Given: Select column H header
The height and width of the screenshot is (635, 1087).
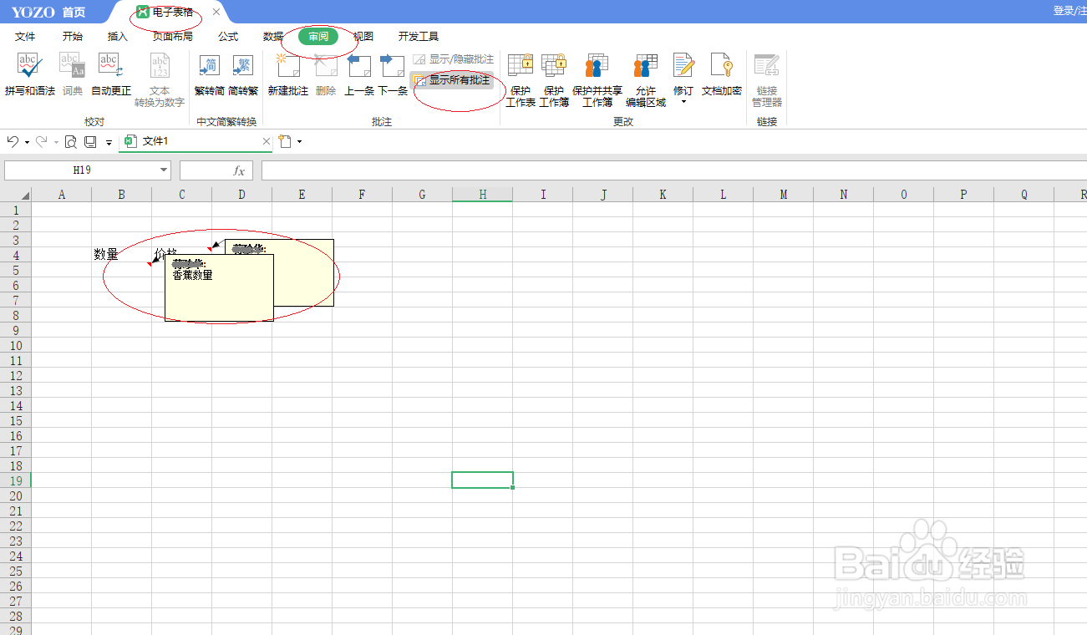Looking at the screenshot, I should pyautogui.click(x=482, y=195).
